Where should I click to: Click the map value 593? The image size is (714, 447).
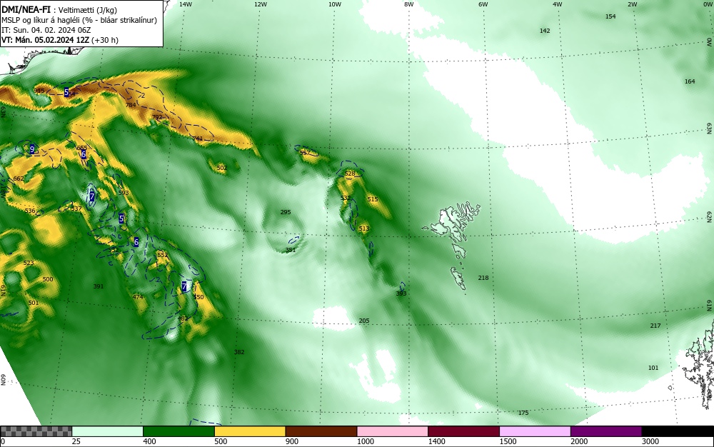[124, 193]
